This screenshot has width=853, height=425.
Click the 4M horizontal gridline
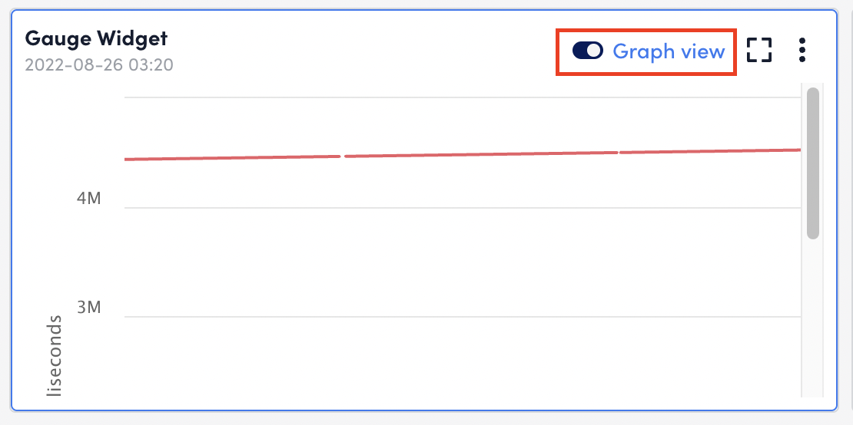click(463, 207)
